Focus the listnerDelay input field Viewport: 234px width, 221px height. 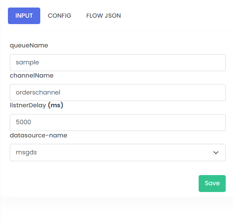tap(118, 122)
